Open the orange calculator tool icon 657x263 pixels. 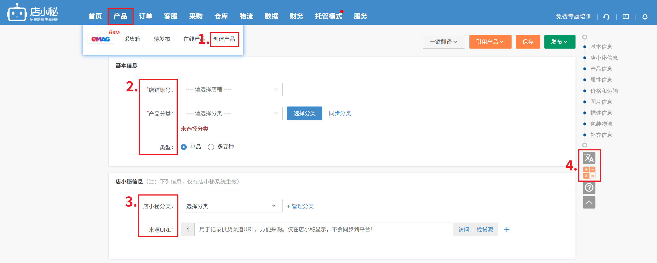click(x=589, y=173)
